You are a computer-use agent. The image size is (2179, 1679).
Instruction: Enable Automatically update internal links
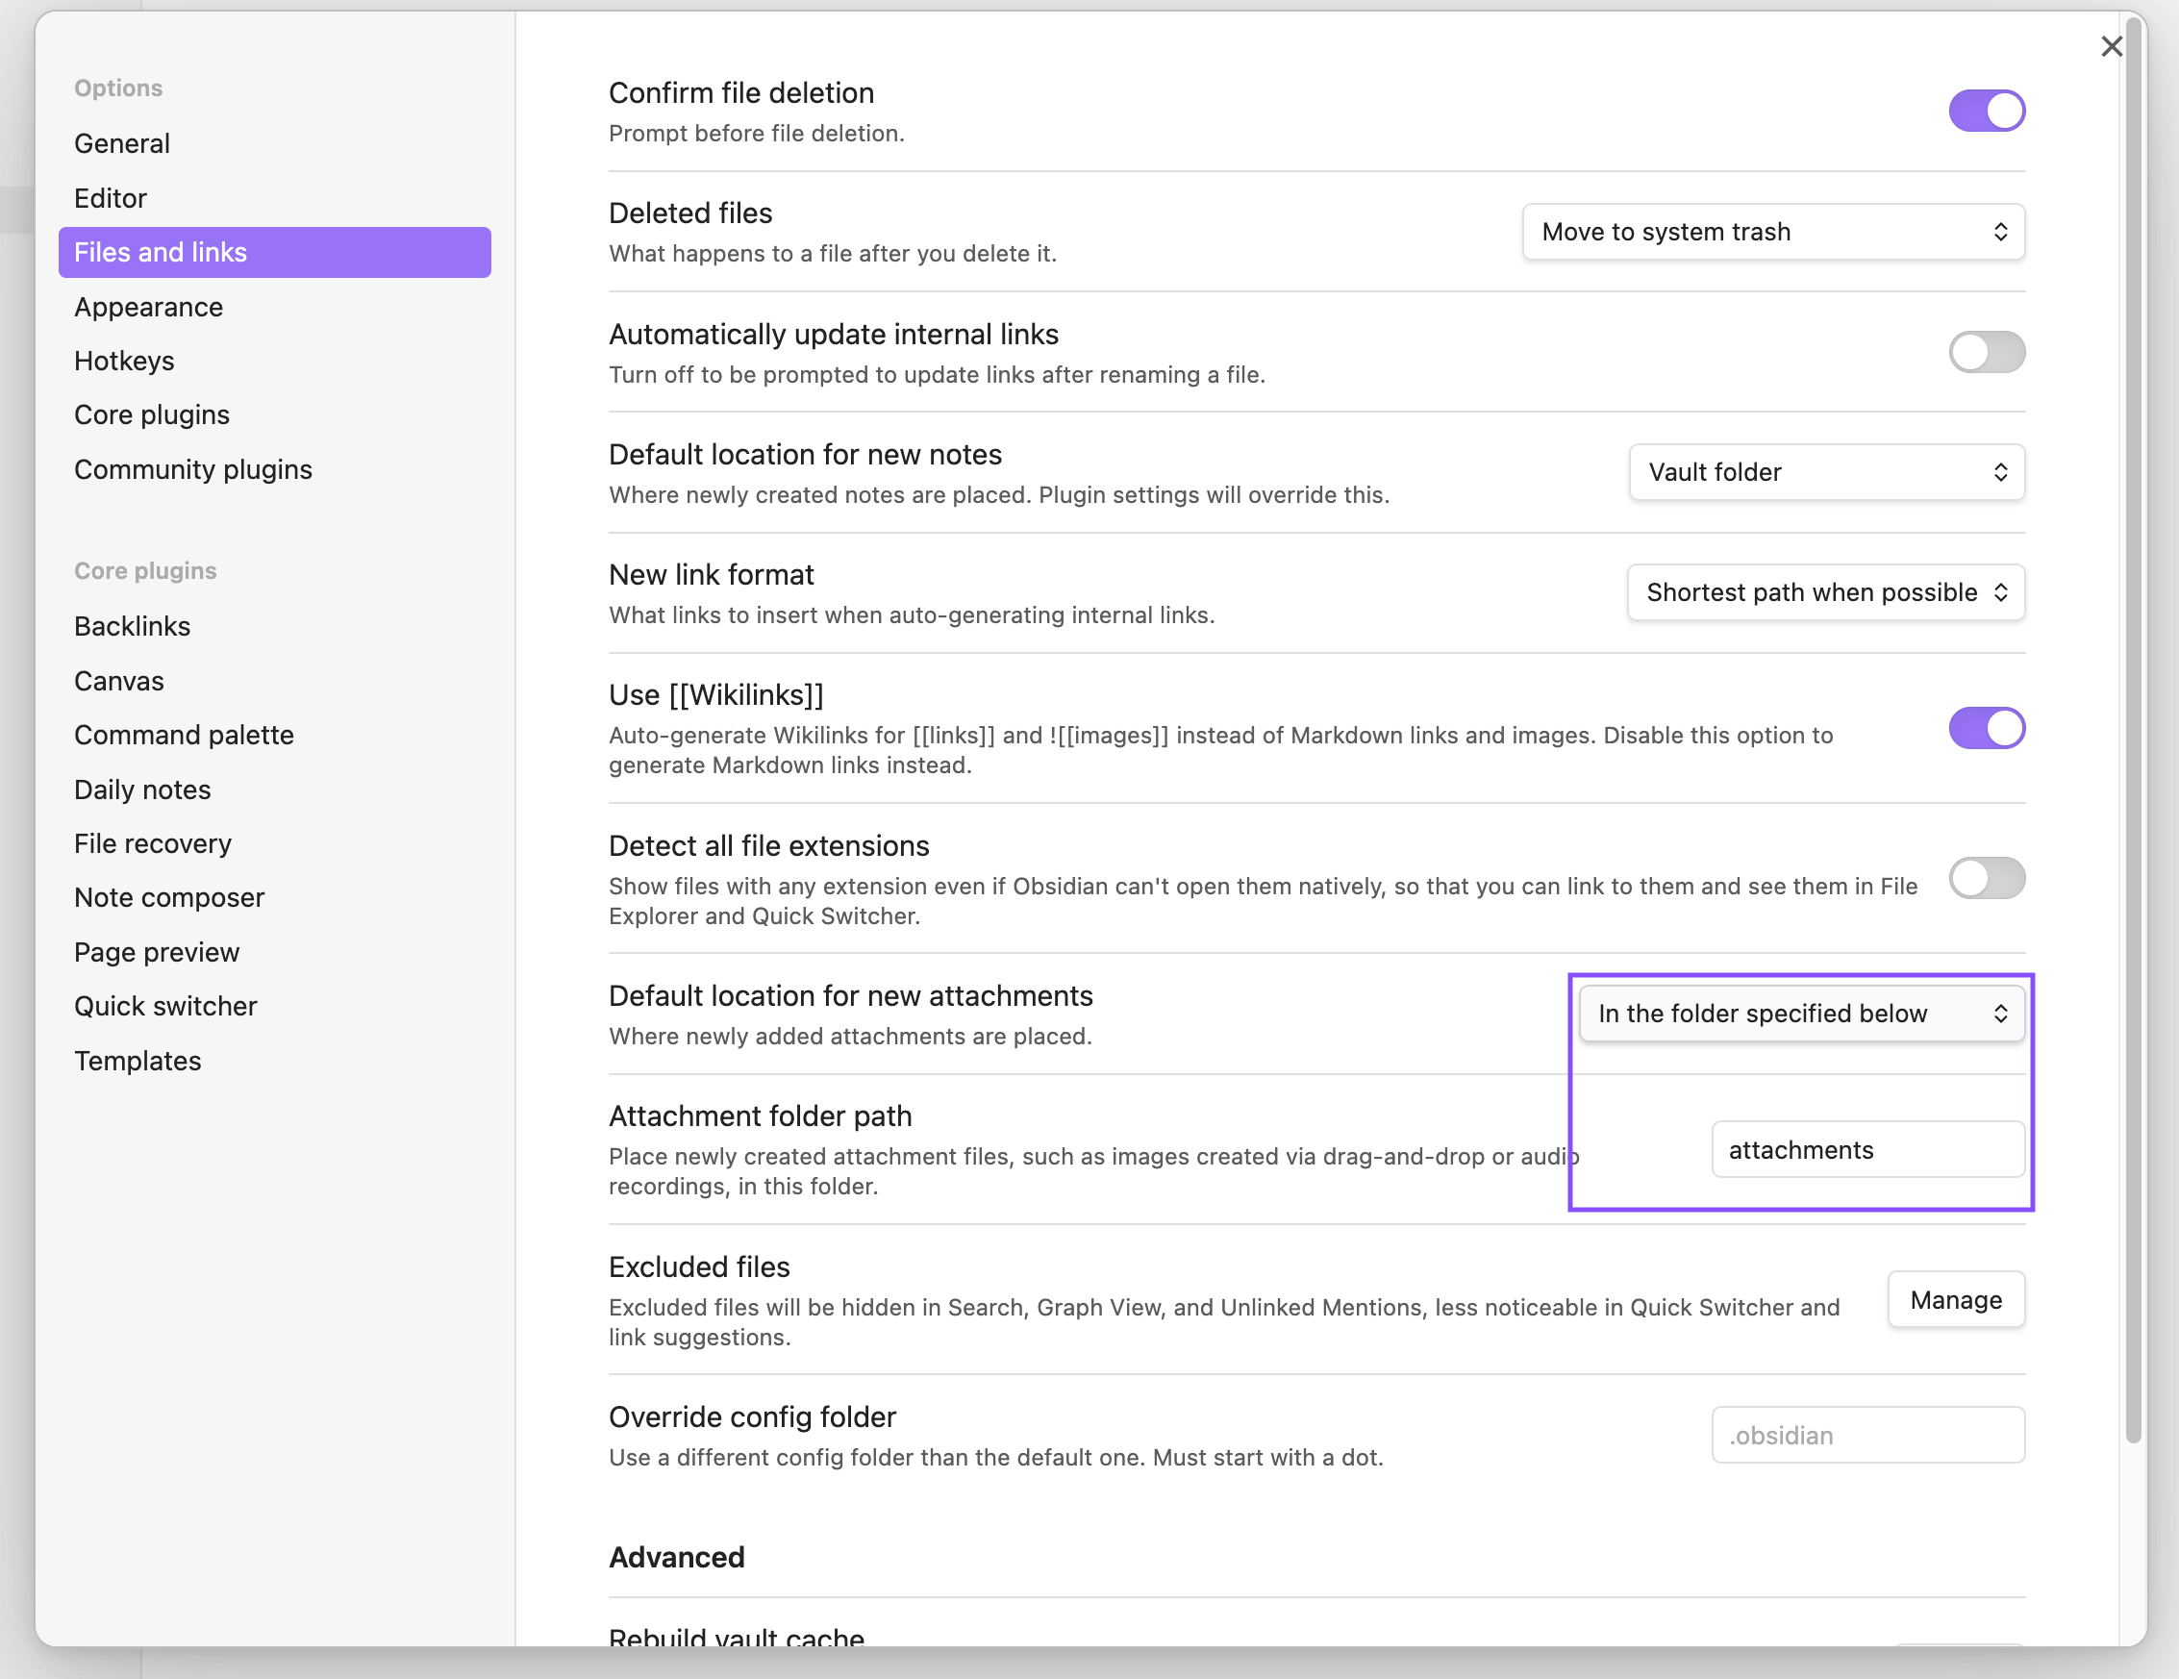coord(1986,352)
